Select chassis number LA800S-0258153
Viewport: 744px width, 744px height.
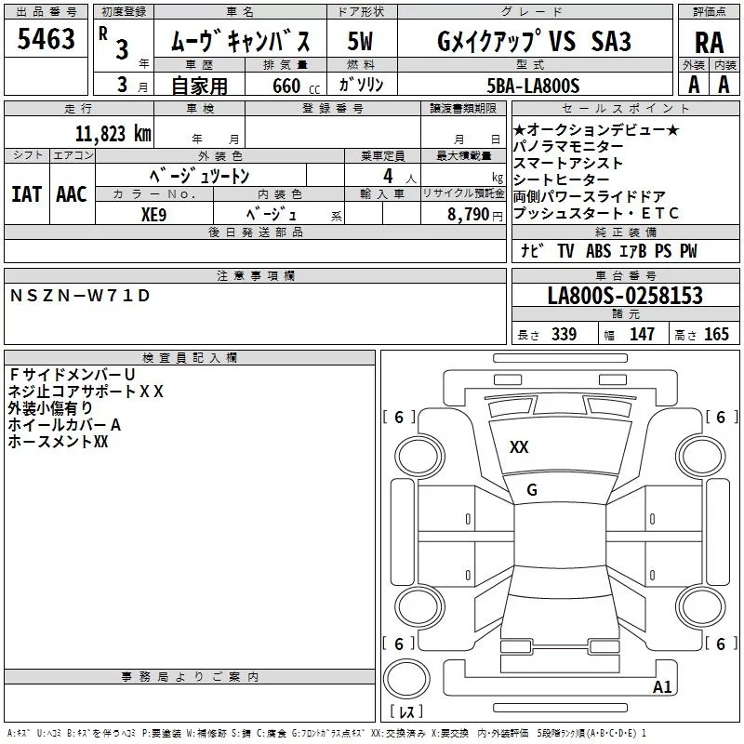[x=625, y=296]
